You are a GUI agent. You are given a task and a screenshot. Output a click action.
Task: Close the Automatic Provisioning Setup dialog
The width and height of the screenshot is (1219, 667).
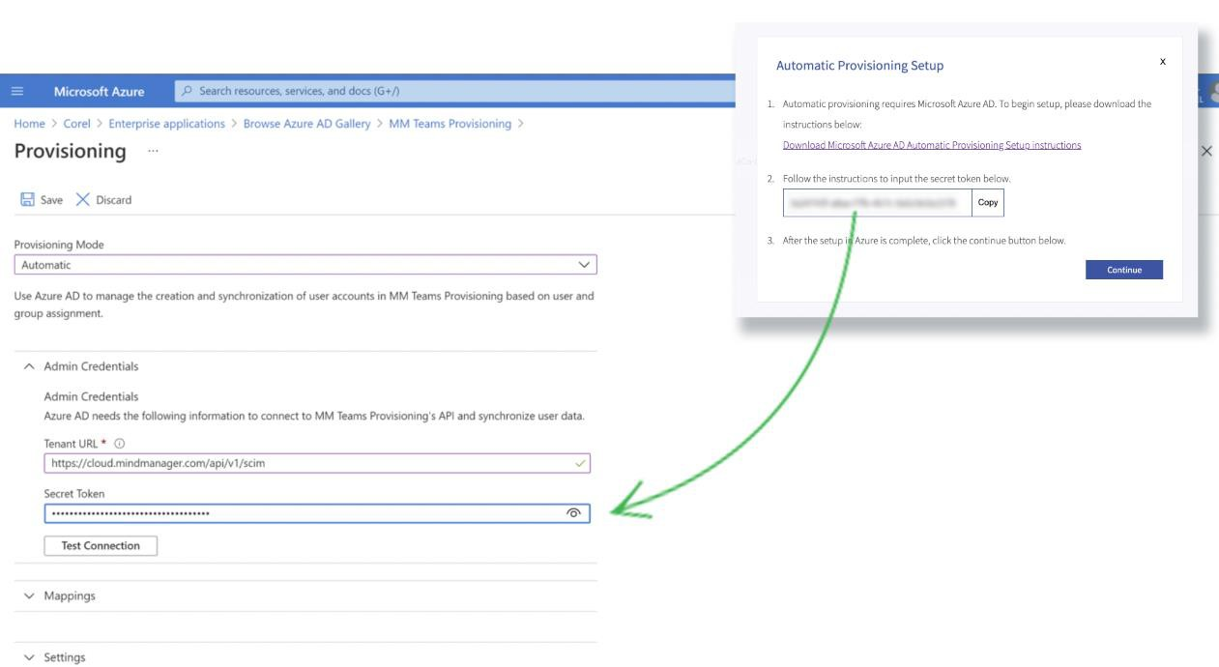[1162, 61]
